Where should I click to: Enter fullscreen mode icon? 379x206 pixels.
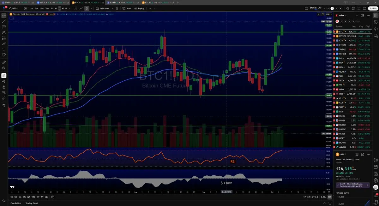click(359, 8)
